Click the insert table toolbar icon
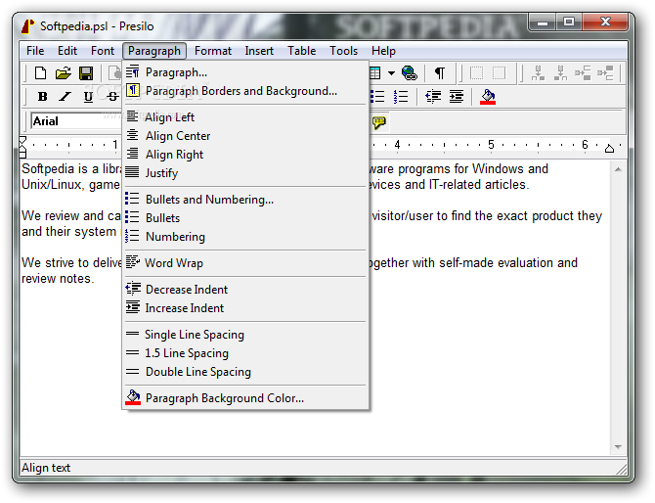 pyautogui.click(x=375, y=73)
